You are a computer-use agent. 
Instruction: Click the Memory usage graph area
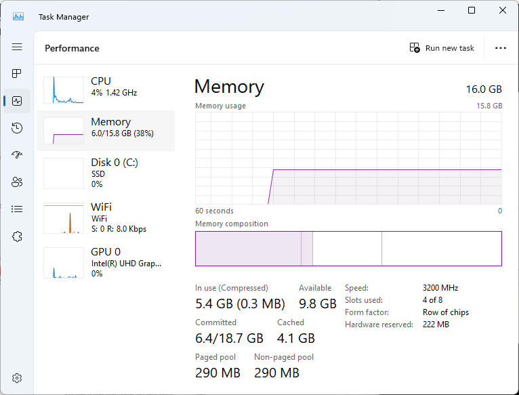pyautogui.click(x=348, y=159)
